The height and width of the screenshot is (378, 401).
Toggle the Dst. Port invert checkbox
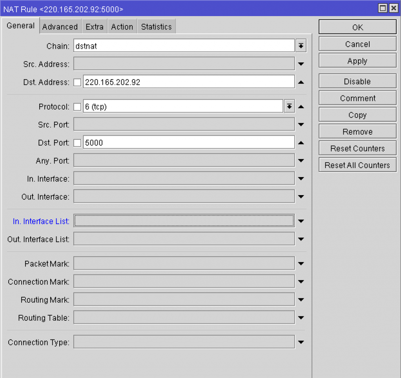77,143
